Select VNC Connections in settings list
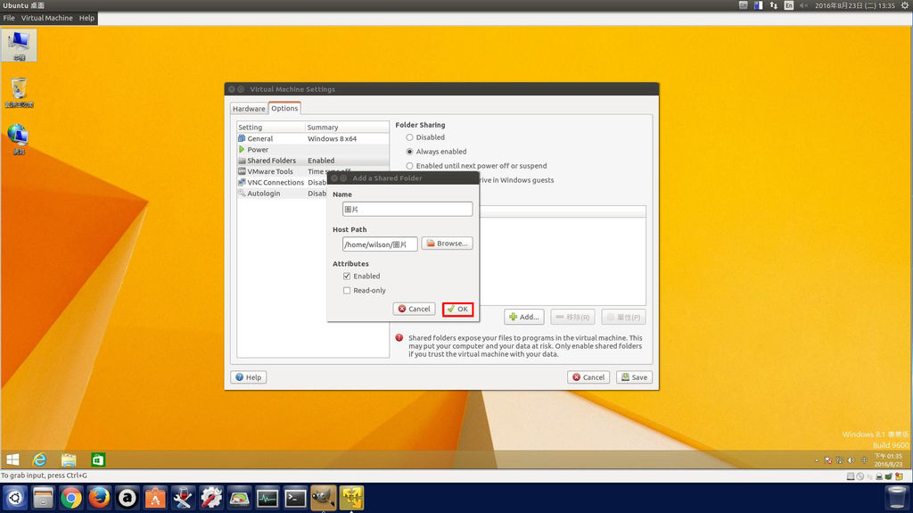The width and height of the screenshot is (913, 513). coord(282,183)
